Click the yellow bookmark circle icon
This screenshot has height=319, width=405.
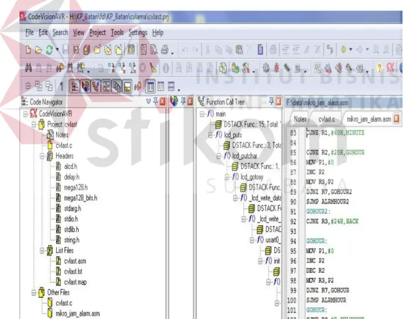click(x=344, y=49)
